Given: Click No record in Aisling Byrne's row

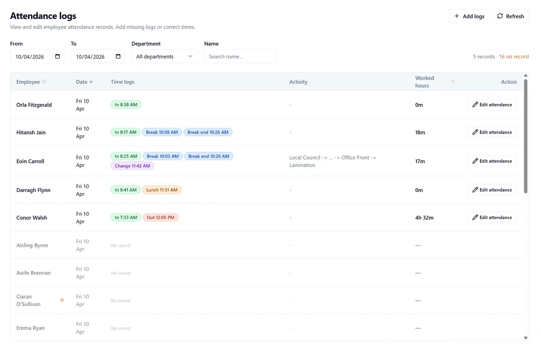Looking at the screenshot, I should point(121,246).
